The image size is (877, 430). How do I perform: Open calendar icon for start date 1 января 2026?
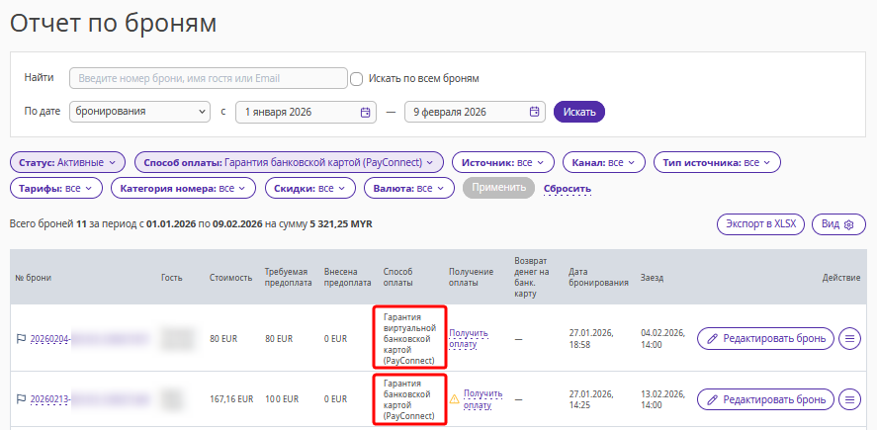tap(365, 112)
